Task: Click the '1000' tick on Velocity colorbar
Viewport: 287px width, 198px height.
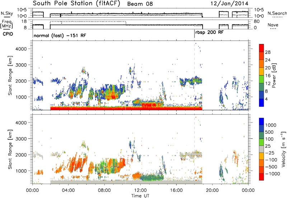Action: click(x=271, y=125)
